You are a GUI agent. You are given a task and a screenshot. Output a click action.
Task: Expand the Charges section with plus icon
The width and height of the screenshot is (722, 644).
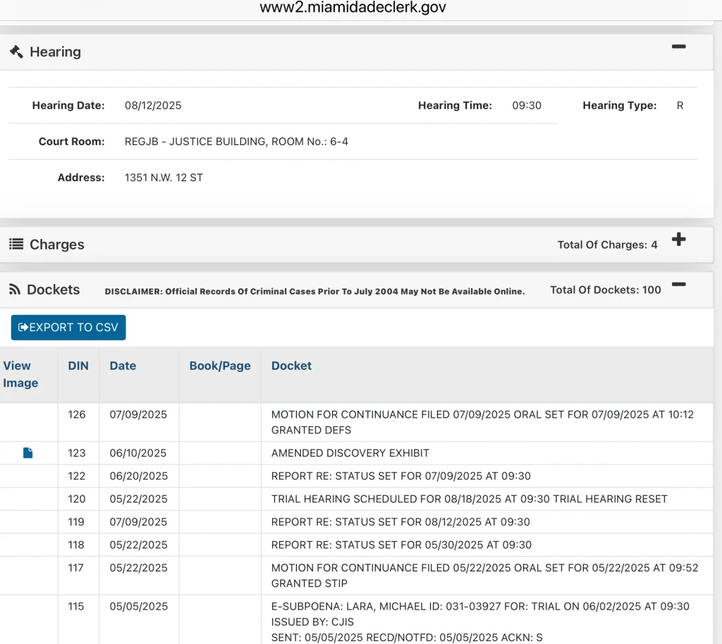click(x=678, y=240)
